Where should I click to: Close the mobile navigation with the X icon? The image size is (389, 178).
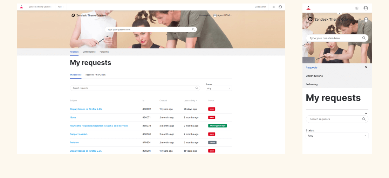click(x=366, y=67)
